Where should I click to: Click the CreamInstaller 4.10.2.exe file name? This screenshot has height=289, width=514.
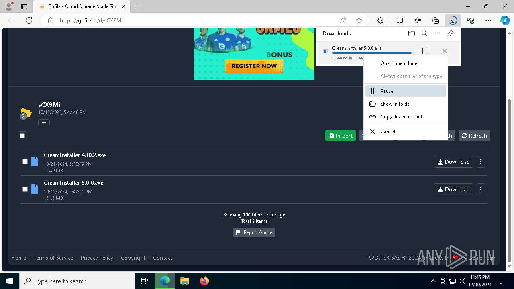(x=75, y=155)
